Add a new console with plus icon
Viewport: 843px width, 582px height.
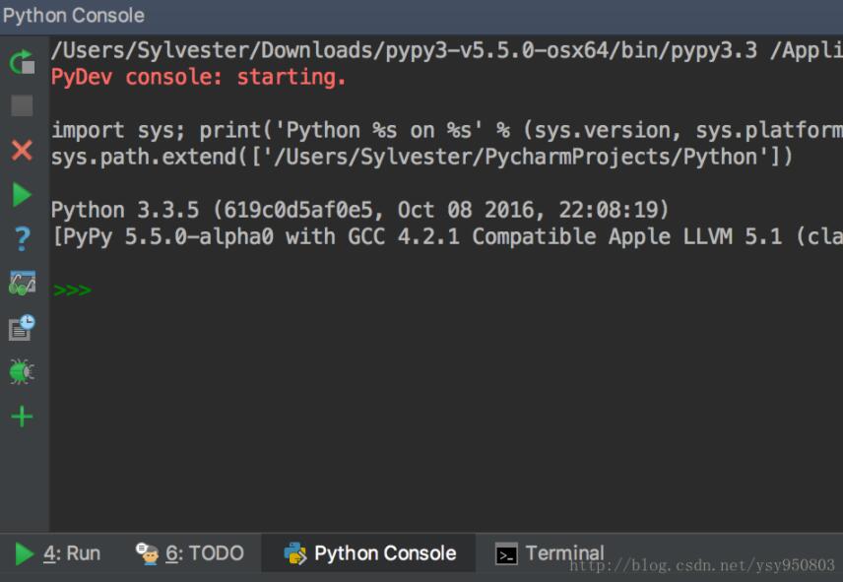(x=21, y=416)
